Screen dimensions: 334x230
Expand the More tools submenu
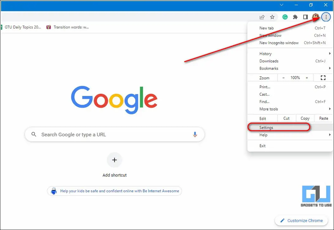(x=290, y=109)
